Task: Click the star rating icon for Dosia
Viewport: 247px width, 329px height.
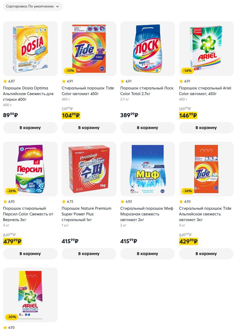Action: point(5,81)
